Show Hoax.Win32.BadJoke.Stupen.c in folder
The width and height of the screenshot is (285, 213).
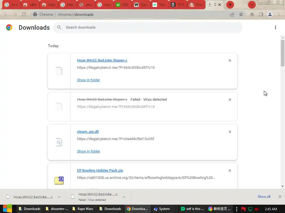pos(89,80)
